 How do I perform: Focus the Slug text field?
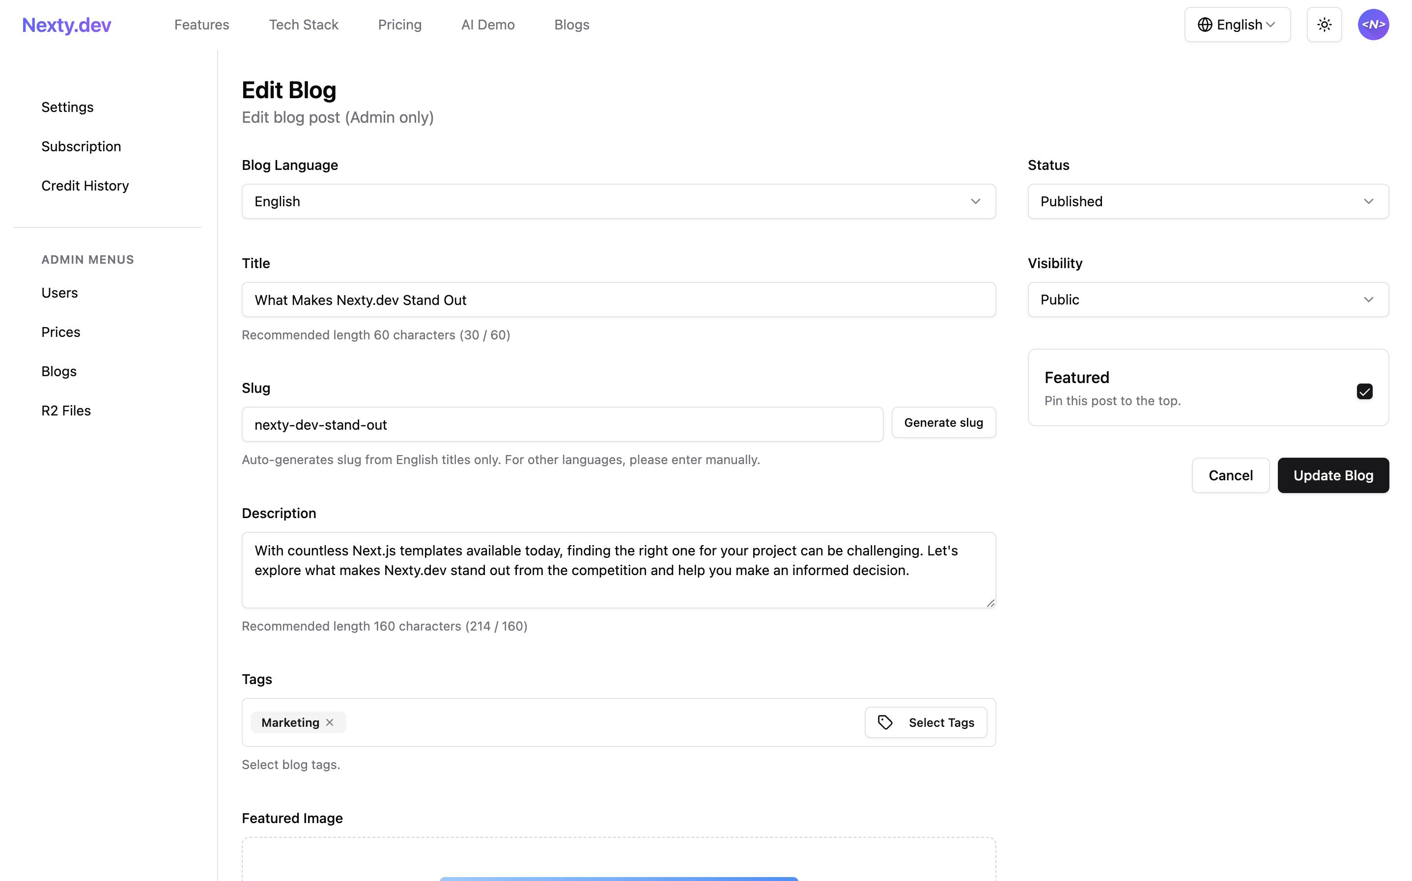pyautogui.click(x=562, y=425)
